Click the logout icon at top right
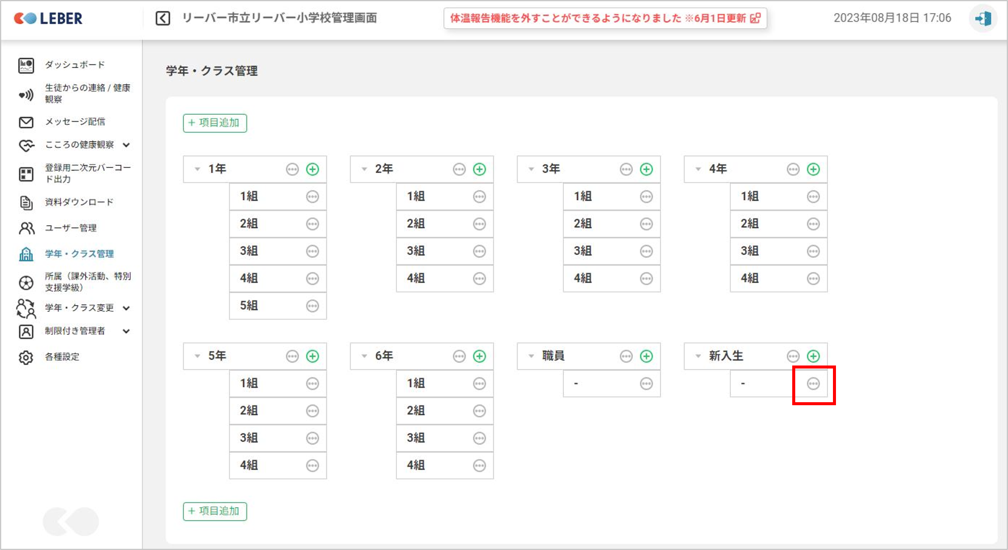This screenshot has height=550, width=1008. (x=983, y=19)
